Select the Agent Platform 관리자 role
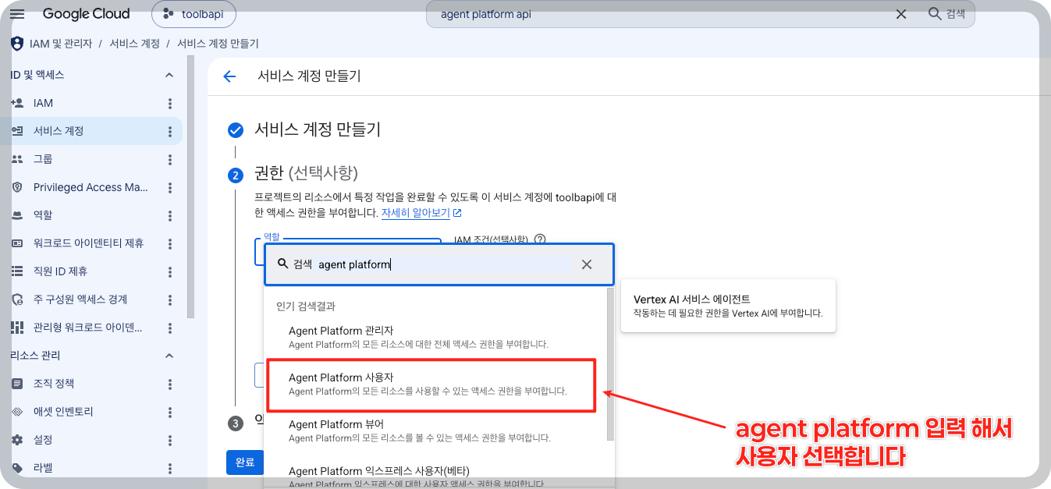This screenshot has width=1051, height=489. point(434,337)
